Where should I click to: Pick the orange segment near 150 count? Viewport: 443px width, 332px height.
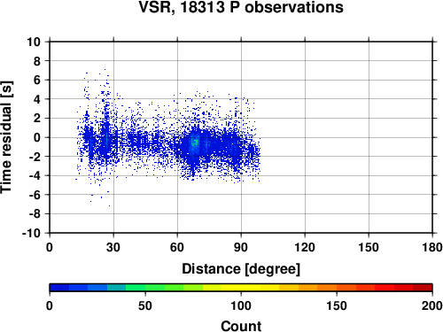pos(337,288)
